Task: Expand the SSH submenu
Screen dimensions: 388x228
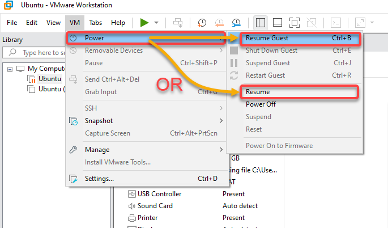Action: coord(146,108)
